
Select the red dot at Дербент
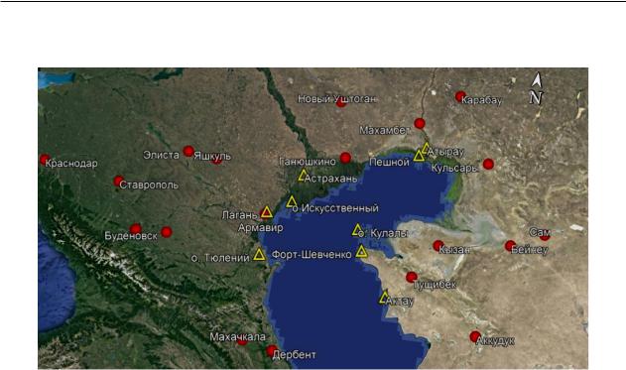point(272,351)
